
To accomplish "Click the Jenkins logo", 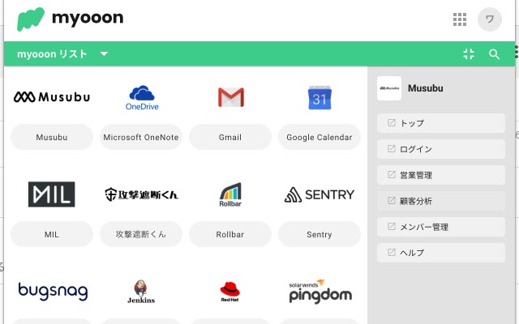I will tap(141, 292).
